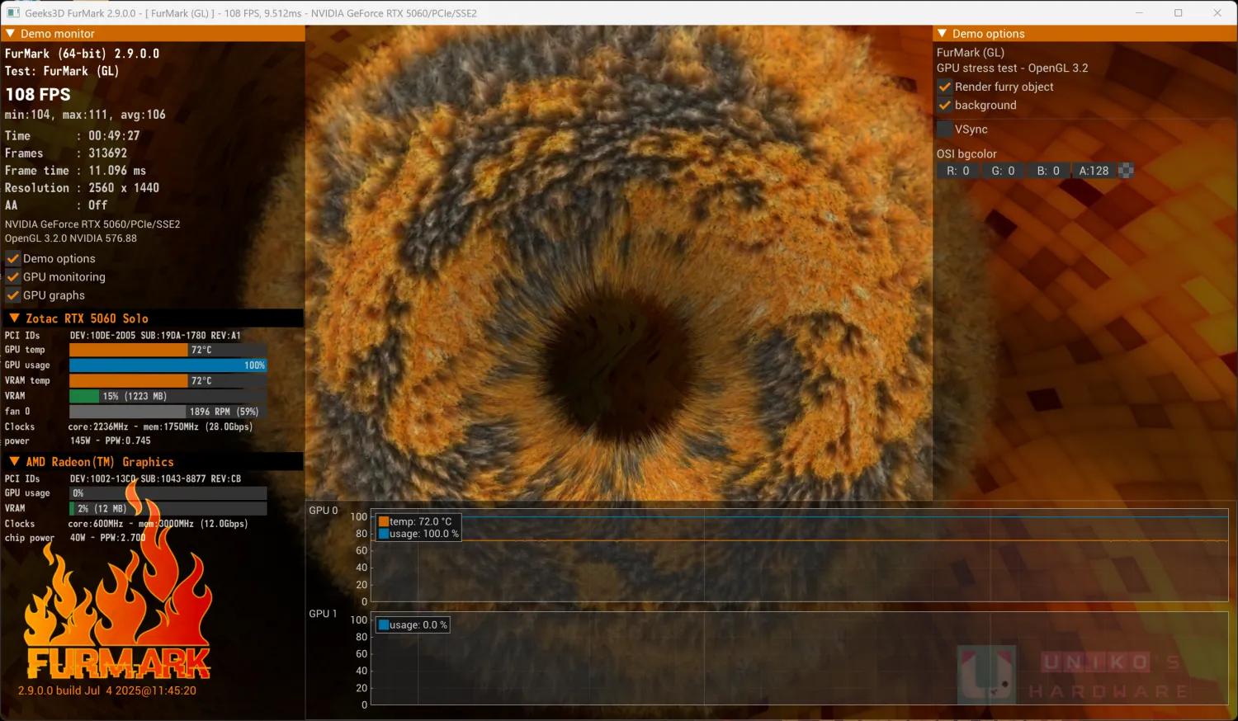
Task: Enable the VSync checkbox
Action: 945,130
